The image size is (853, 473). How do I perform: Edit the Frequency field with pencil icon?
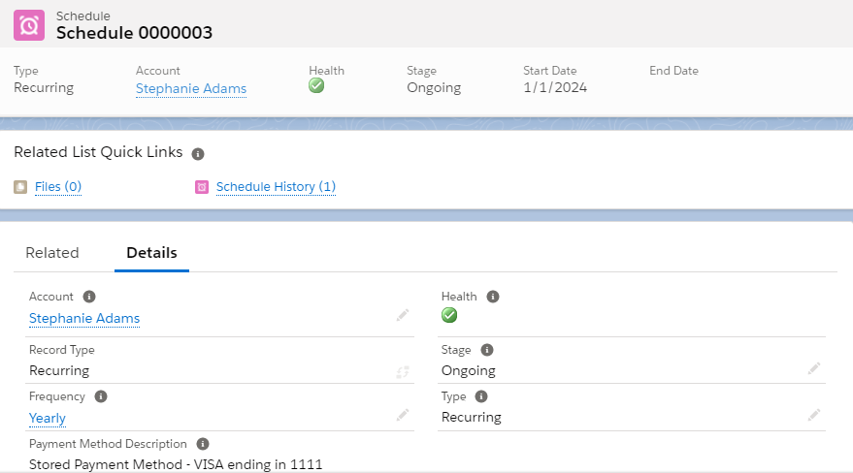403,416
